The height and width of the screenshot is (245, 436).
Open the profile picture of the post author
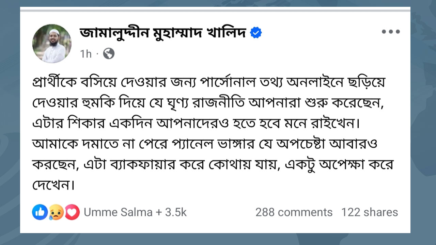pos(52,43)
